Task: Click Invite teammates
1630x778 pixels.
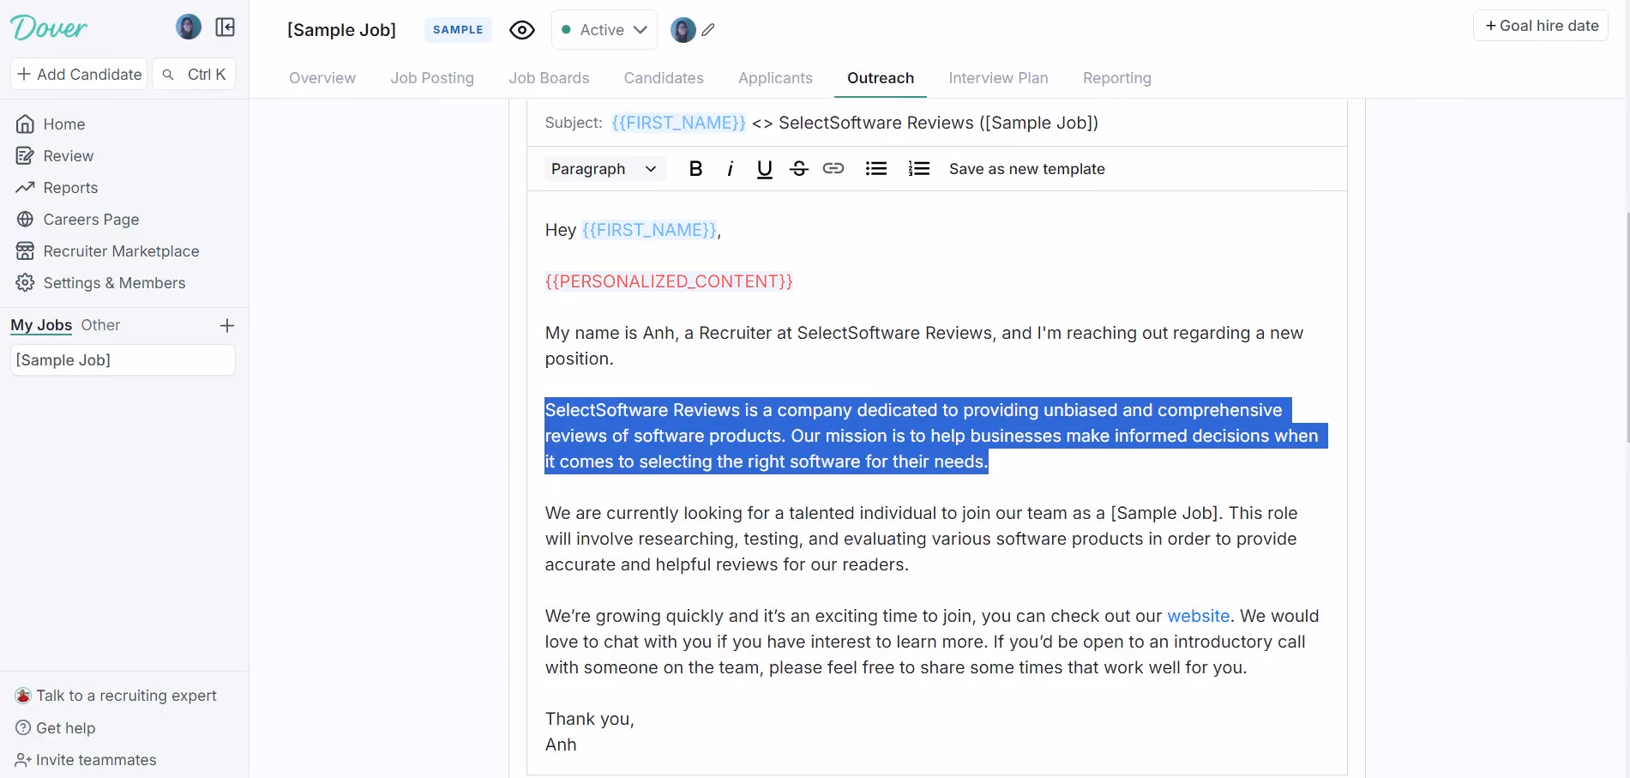Action: pos(86,760)
